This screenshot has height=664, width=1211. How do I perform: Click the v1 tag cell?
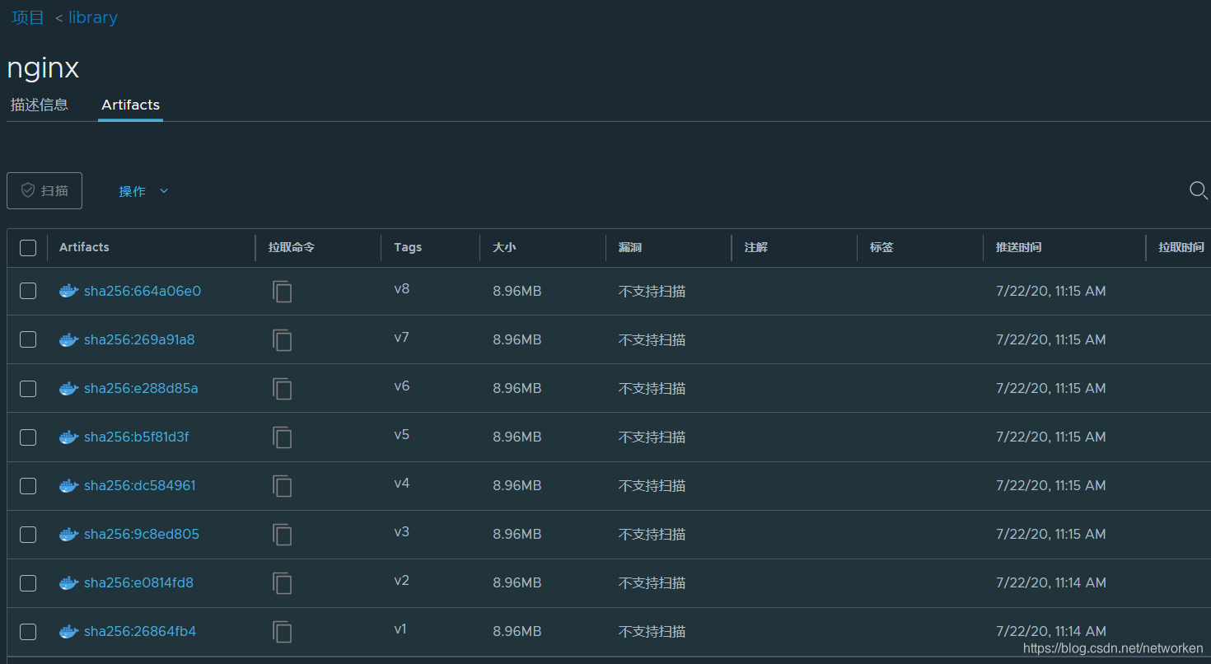pyautogui.click(x=400, y=629)
